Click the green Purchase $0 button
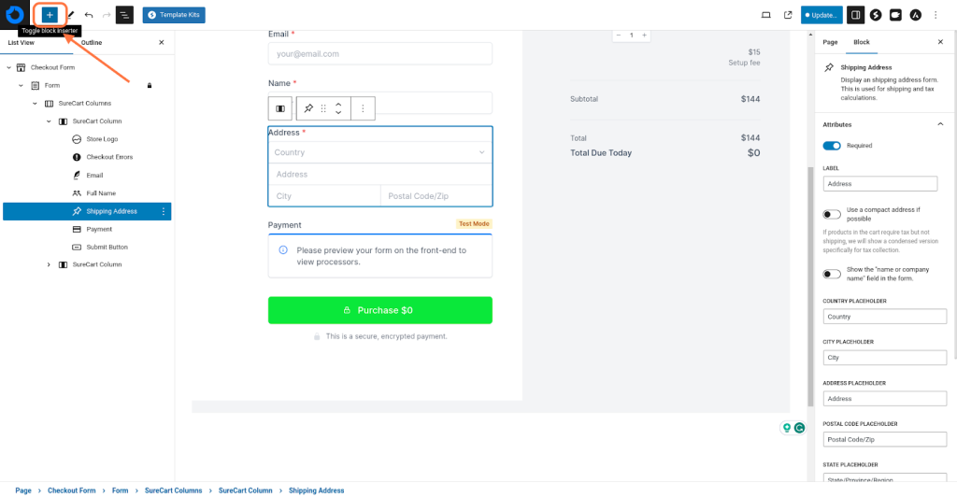Image resolution: width=957 pixels, height=497 pixels. click(379, 310)
